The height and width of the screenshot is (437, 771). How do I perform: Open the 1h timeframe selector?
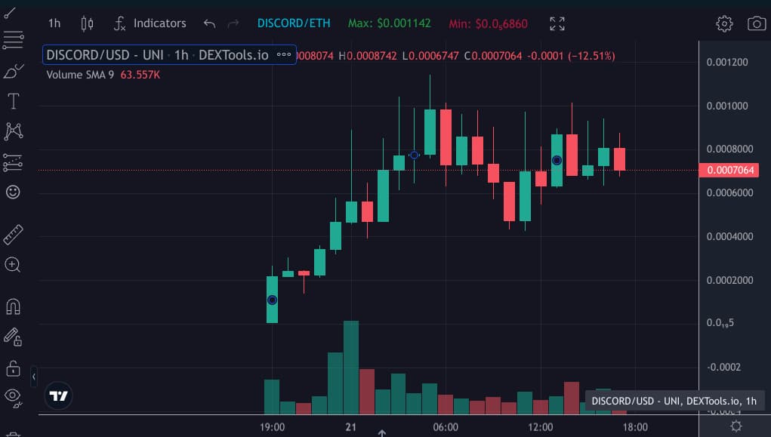54,23
